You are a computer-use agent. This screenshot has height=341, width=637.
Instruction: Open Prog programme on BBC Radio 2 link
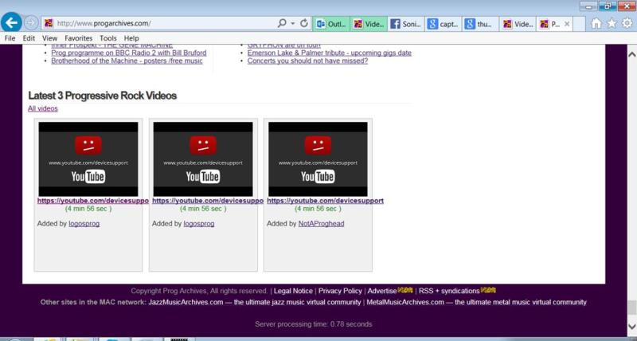(x=129, y=53)
